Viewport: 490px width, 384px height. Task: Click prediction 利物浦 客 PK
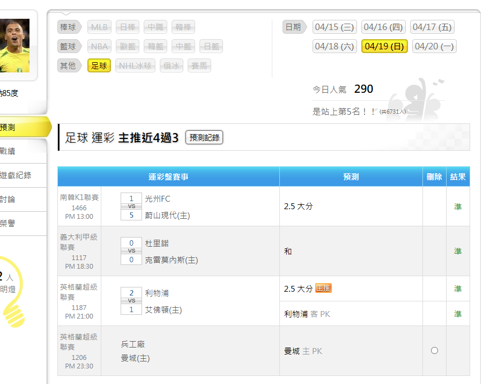point(307,314)
